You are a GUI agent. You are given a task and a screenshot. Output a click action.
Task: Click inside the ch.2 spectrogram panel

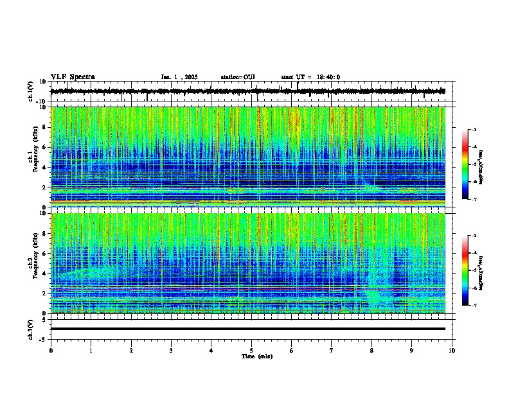(248, 263)
